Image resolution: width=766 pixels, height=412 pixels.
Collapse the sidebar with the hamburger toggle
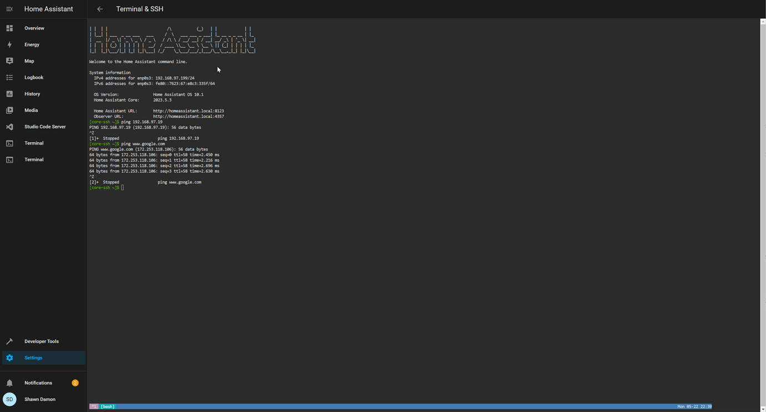tap(9, 9)
